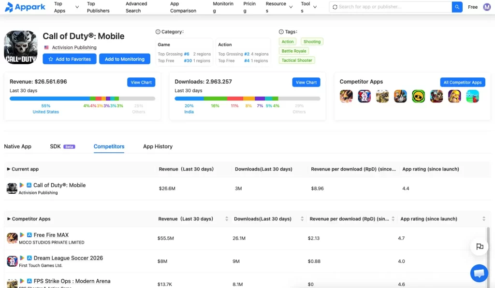
Task: Sort competitors by Revenue column arrows
Action: pos(226,219)
